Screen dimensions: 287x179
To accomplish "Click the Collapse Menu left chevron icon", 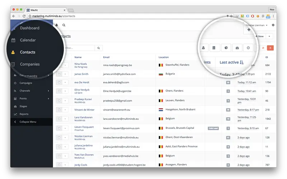I will pyautogui.click(x=15, y=122).
